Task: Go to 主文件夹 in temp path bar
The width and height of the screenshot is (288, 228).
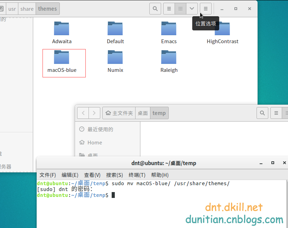Action: [x=119, y=113]
